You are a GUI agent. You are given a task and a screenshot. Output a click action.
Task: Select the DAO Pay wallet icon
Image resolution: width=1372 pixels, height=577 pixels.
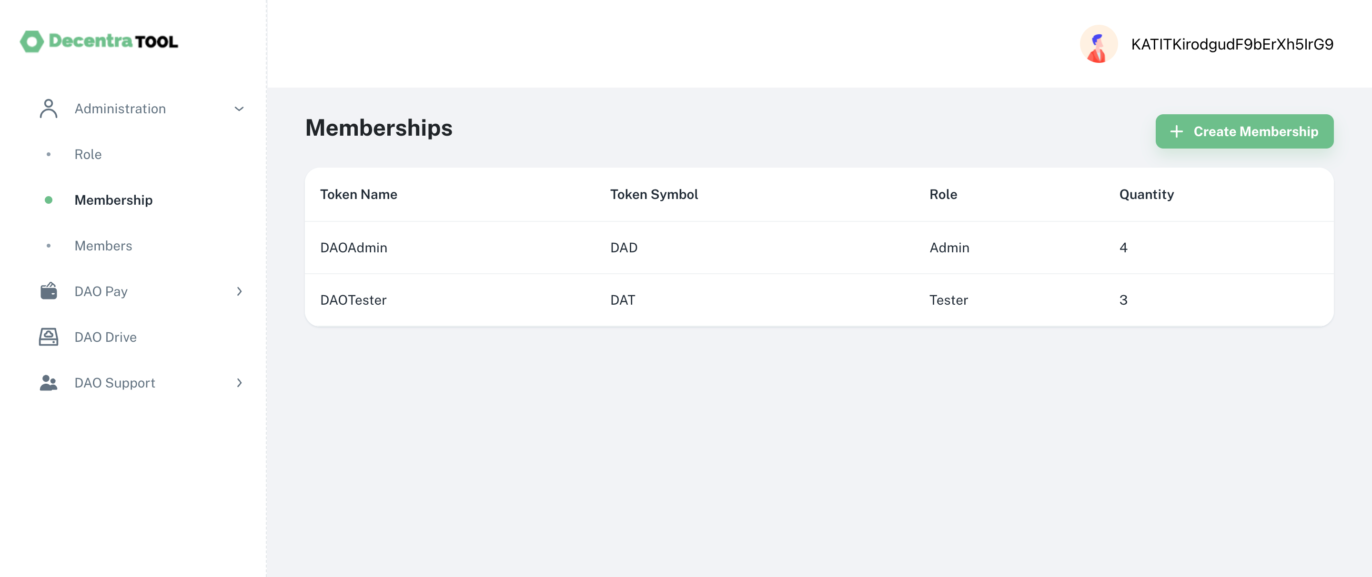[x=49, y=291]
